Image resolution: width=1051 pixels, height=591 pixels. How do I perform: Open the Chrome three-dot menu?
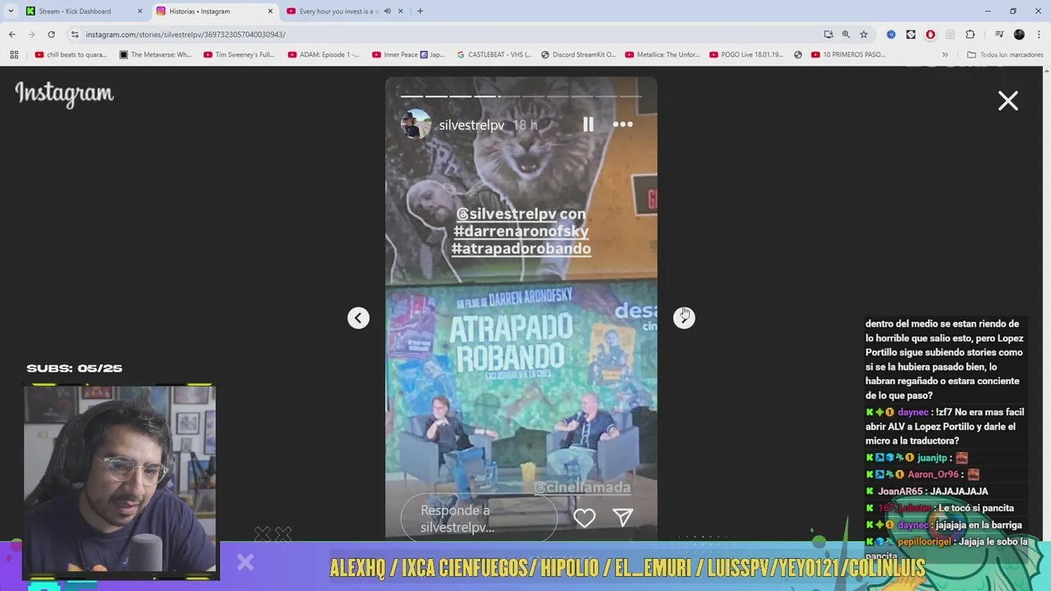click(1039, 34)
